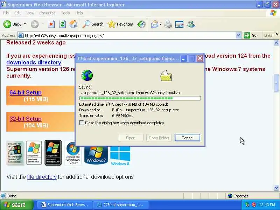
Task: Open the History toolbar icon
Action: (141, 24)
